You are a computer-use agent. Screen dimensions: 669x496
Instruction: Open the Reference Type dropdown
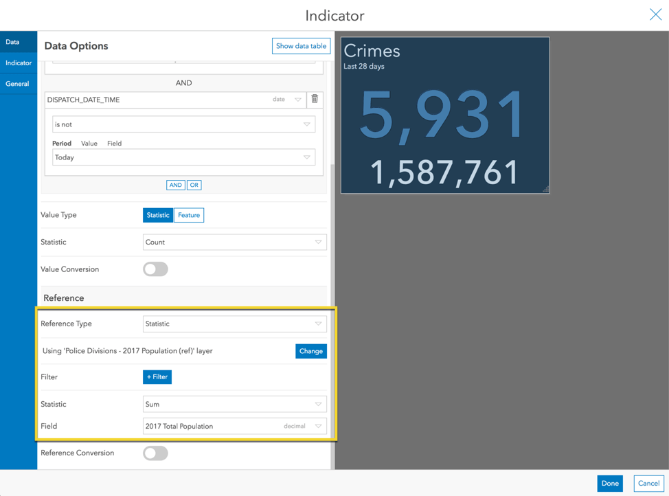click(235, 324)
